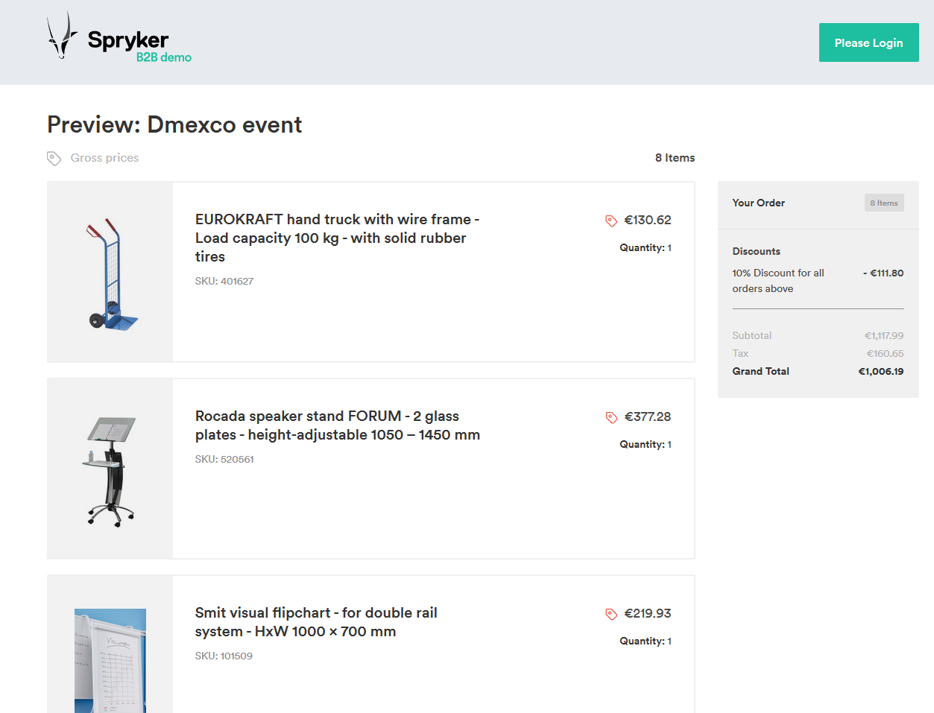Click the price tag icon beside €377.28
This screenshot has width=934, height=713.
click(611, 417)
